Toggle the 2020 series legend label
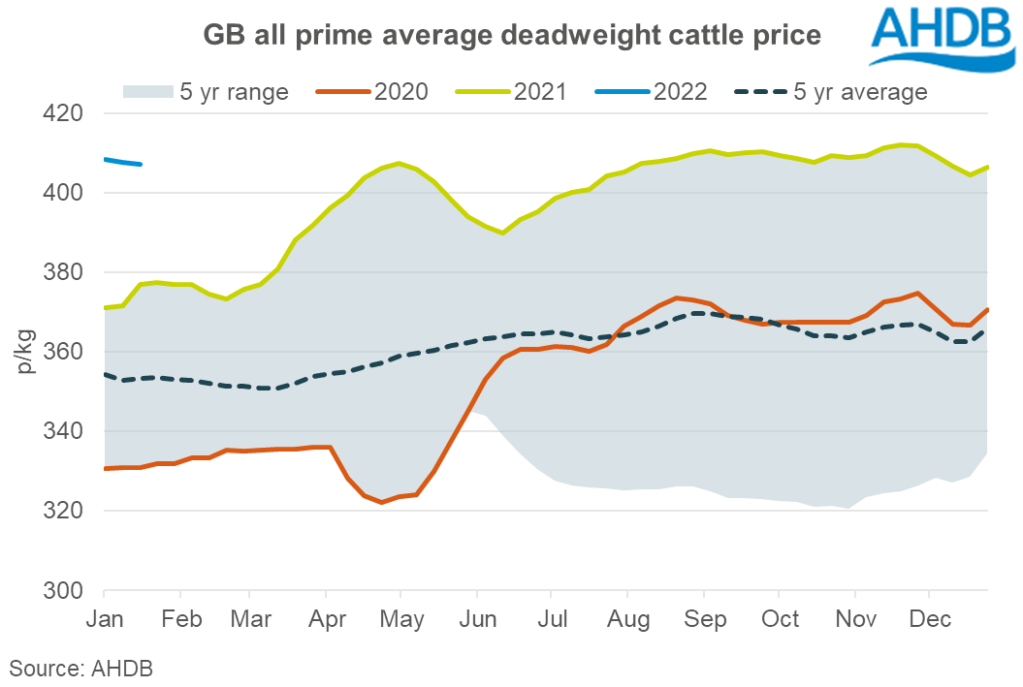 click(x=400, y=92)
